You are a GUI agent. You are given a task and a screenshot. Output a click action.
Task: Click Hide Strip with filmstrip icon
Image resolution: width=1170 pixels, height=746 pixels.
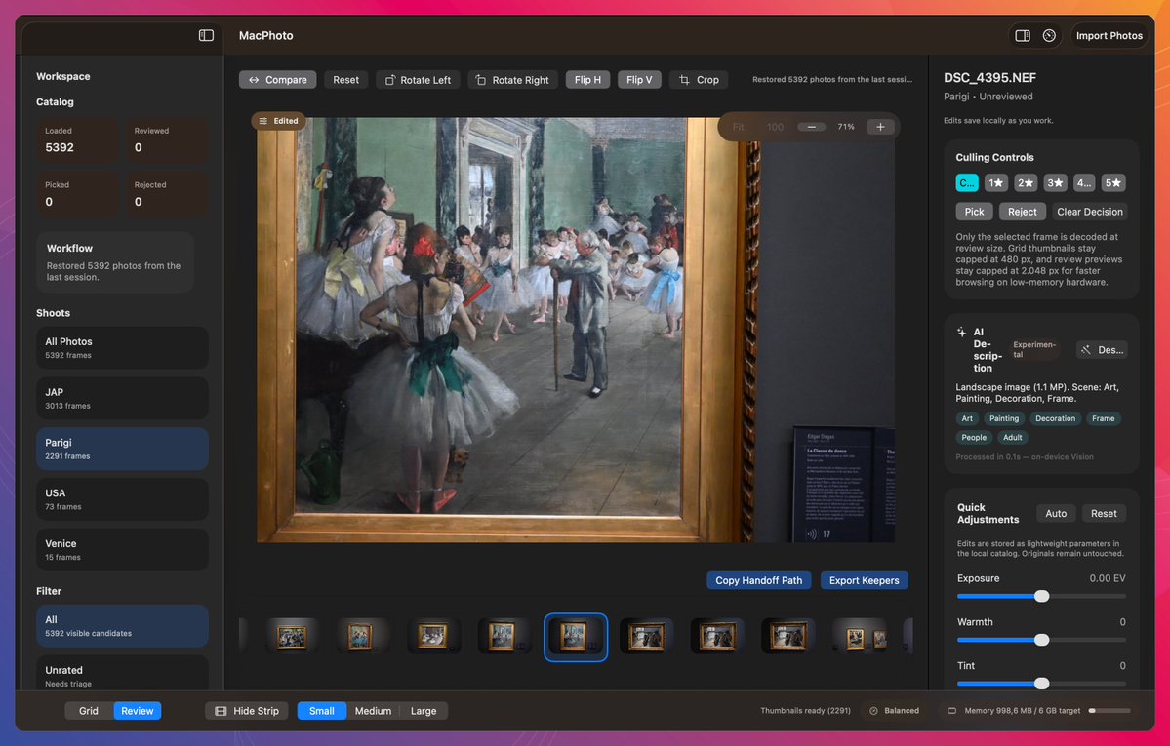tap(247, 711)
